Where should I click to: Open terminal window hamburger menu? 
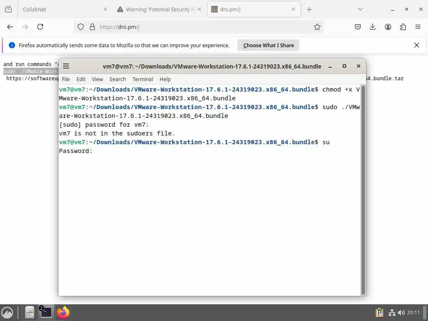tap(66, 66)
